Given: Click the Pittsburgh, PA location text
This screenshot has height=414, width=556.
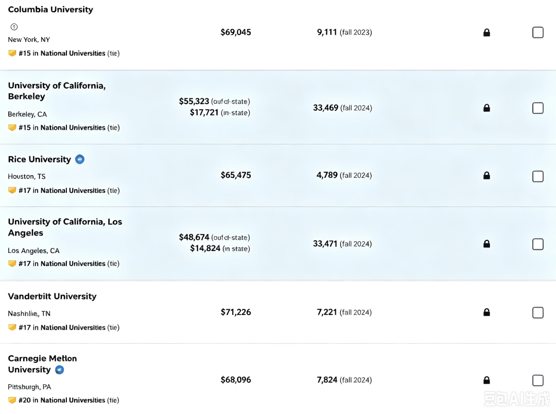Looking at the screenshot, I should click(x=29, y=387).
